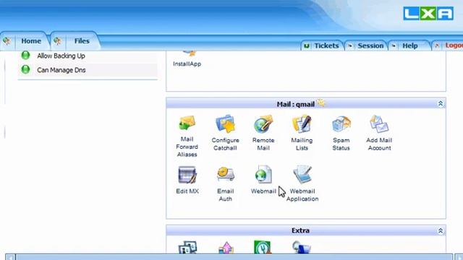Click the InstallApp text label

[187, 64]
